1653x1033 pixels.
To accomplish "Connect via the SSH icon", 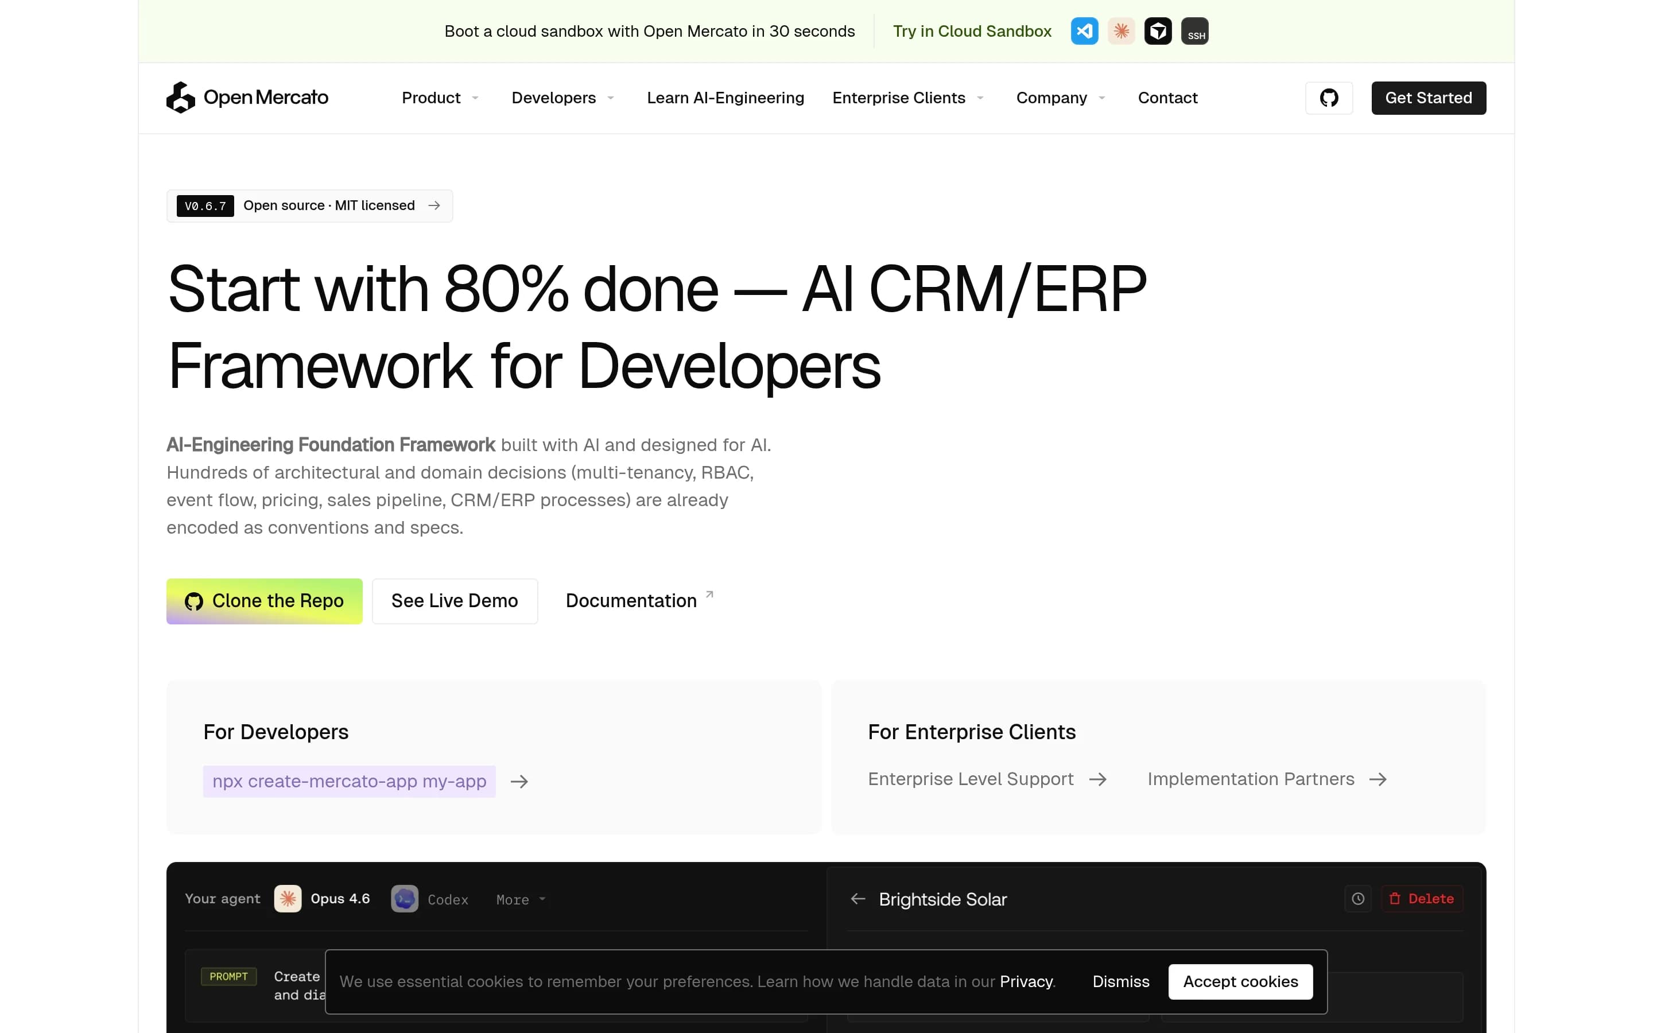I will (1194, 32).
